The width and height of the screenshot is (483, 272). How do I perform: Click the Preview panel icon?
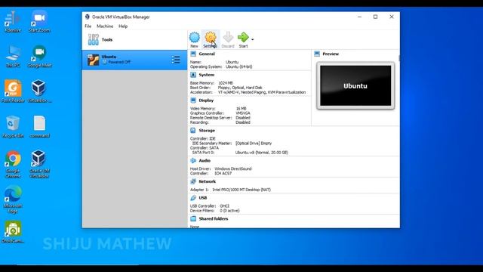(x=317, y=54)
